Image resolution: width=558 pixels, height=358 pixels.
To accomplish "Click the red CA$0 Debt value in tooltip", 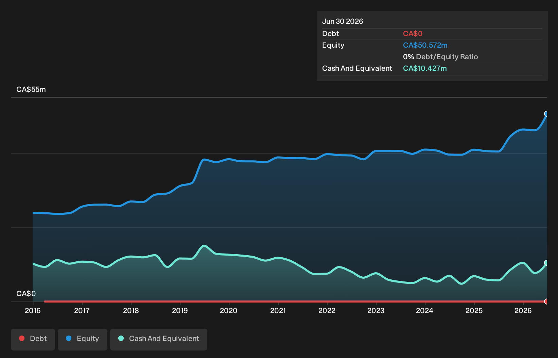I will pos(413,34).
